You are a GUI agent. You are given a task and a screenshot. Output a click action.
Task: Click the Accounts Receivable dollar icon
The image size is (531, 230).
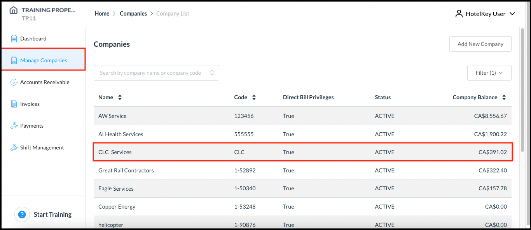point(14,82)
